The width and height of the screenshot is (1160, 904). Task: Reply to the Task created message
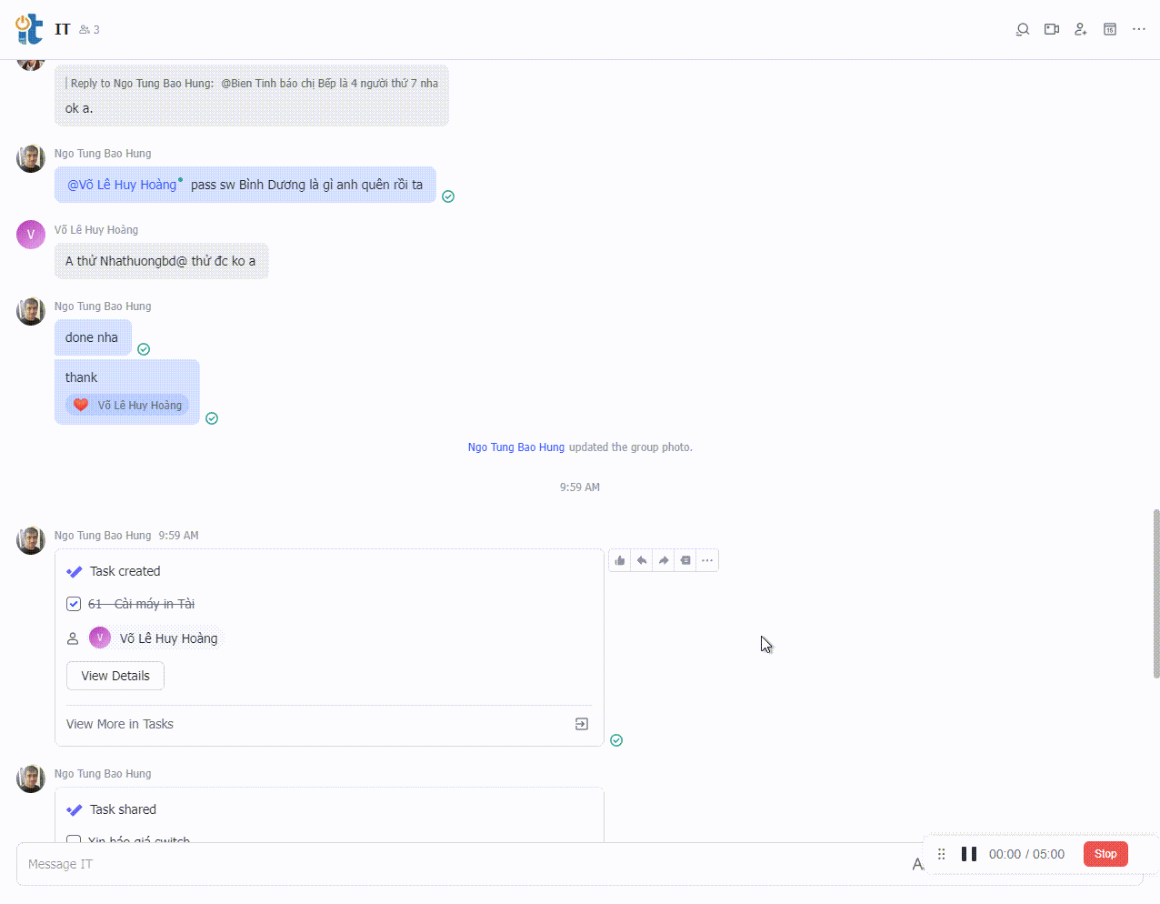pos(642,560)
